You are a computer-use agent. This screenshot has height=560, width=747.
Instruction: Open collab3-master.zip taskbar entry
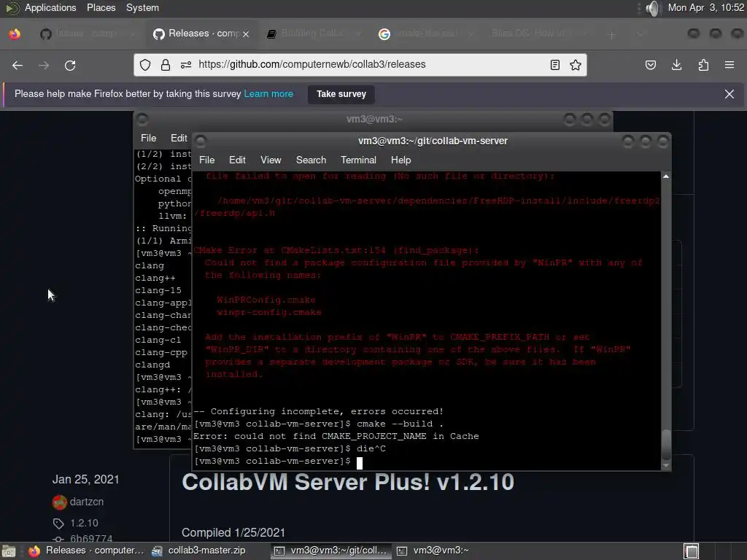(198, 551)
